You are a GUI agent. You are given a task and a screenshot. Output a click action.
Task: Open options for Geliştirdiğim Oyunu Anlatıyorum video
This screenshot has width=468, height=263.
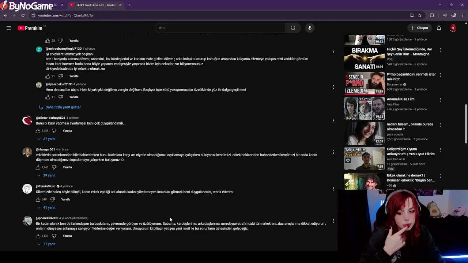[x=440, y=150]
